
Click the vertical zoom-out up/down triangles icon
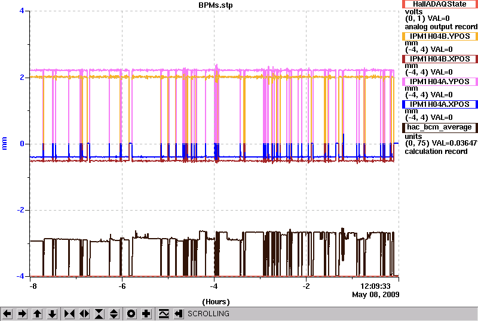tap(114, 314)
